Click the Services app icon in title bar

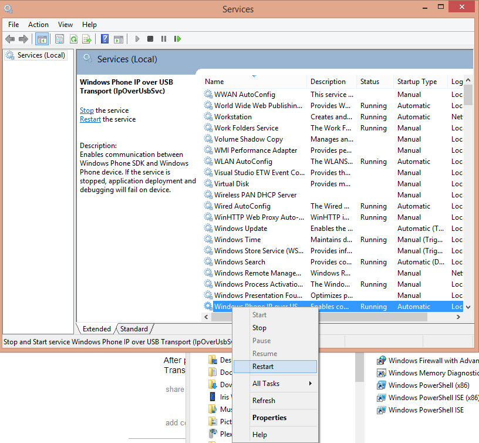point(8,9)
